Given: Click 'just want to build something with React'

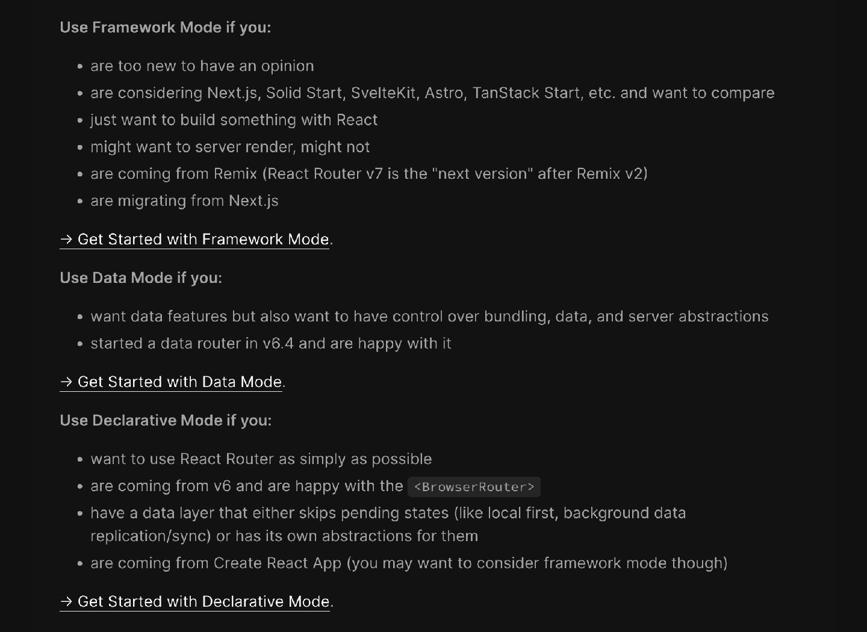Looking at the screenshot, I should click(234, 120).
